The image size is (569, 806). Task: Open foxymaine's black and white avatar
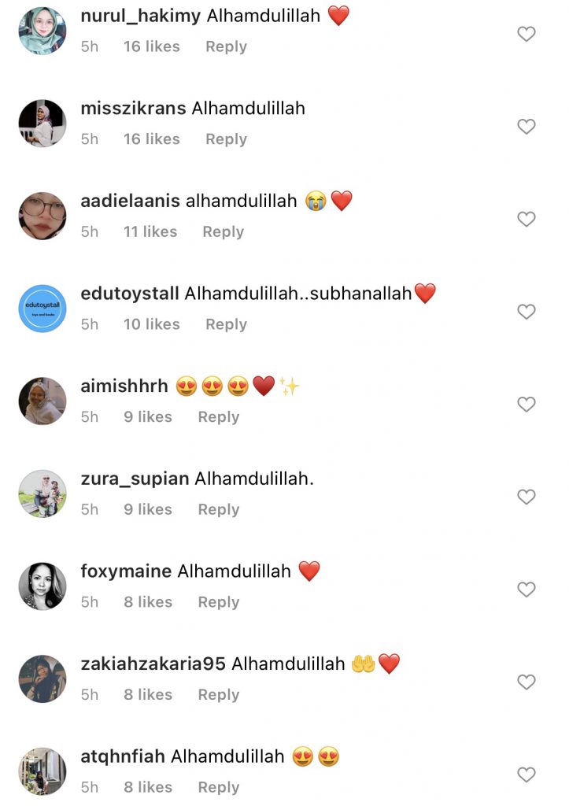pyautogui.click(x=42, y=586)
